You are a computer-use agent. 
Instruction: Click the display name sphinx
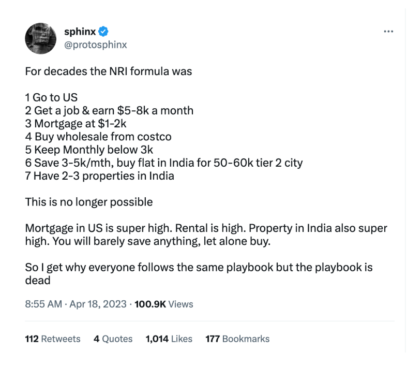pyautogui.click(x=80, y=32)
